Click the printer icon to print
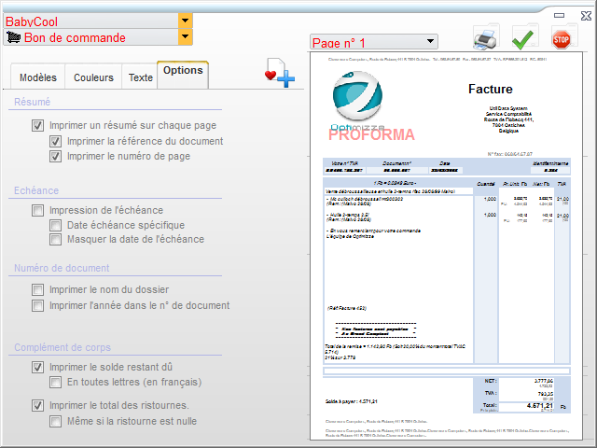This screenshot has width=597, height=448. click(486, 38)
